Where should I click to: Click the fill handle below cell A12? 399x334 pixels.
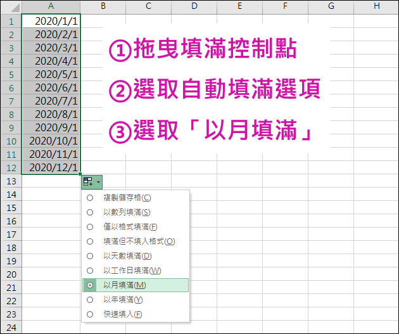coord(80,174)
